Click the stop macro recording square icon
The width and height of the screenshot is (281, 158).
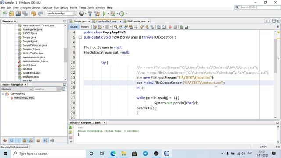175,27
